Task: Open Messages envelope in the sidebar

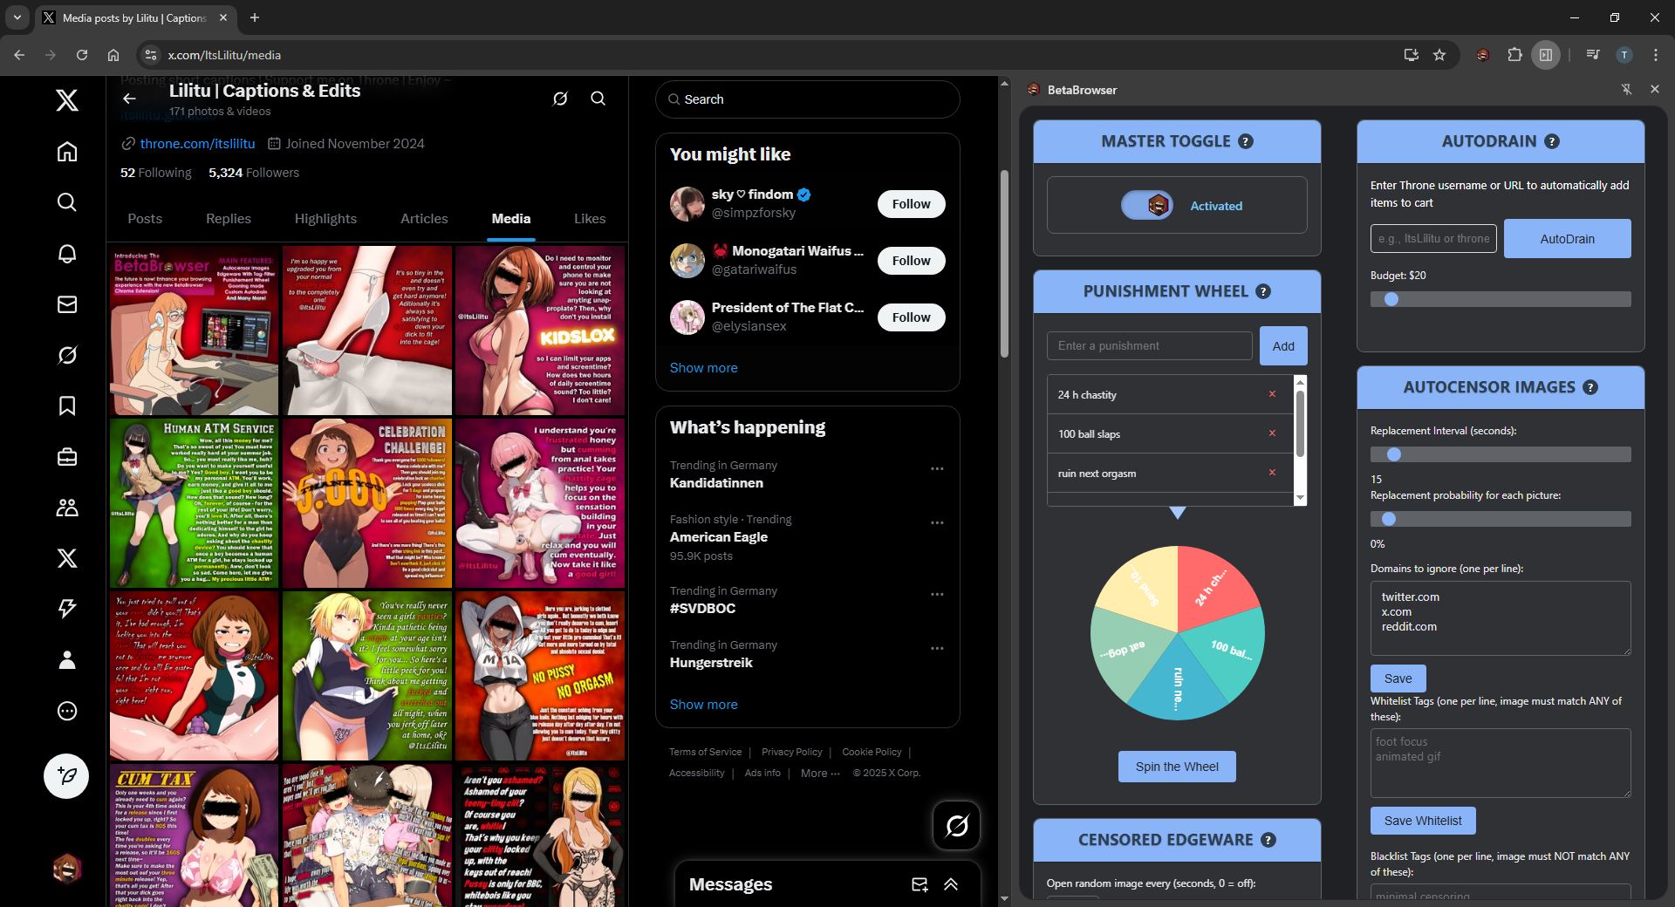Action: (x=67, y=304)
